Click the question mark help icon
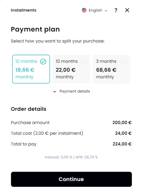 click(116, 10)
